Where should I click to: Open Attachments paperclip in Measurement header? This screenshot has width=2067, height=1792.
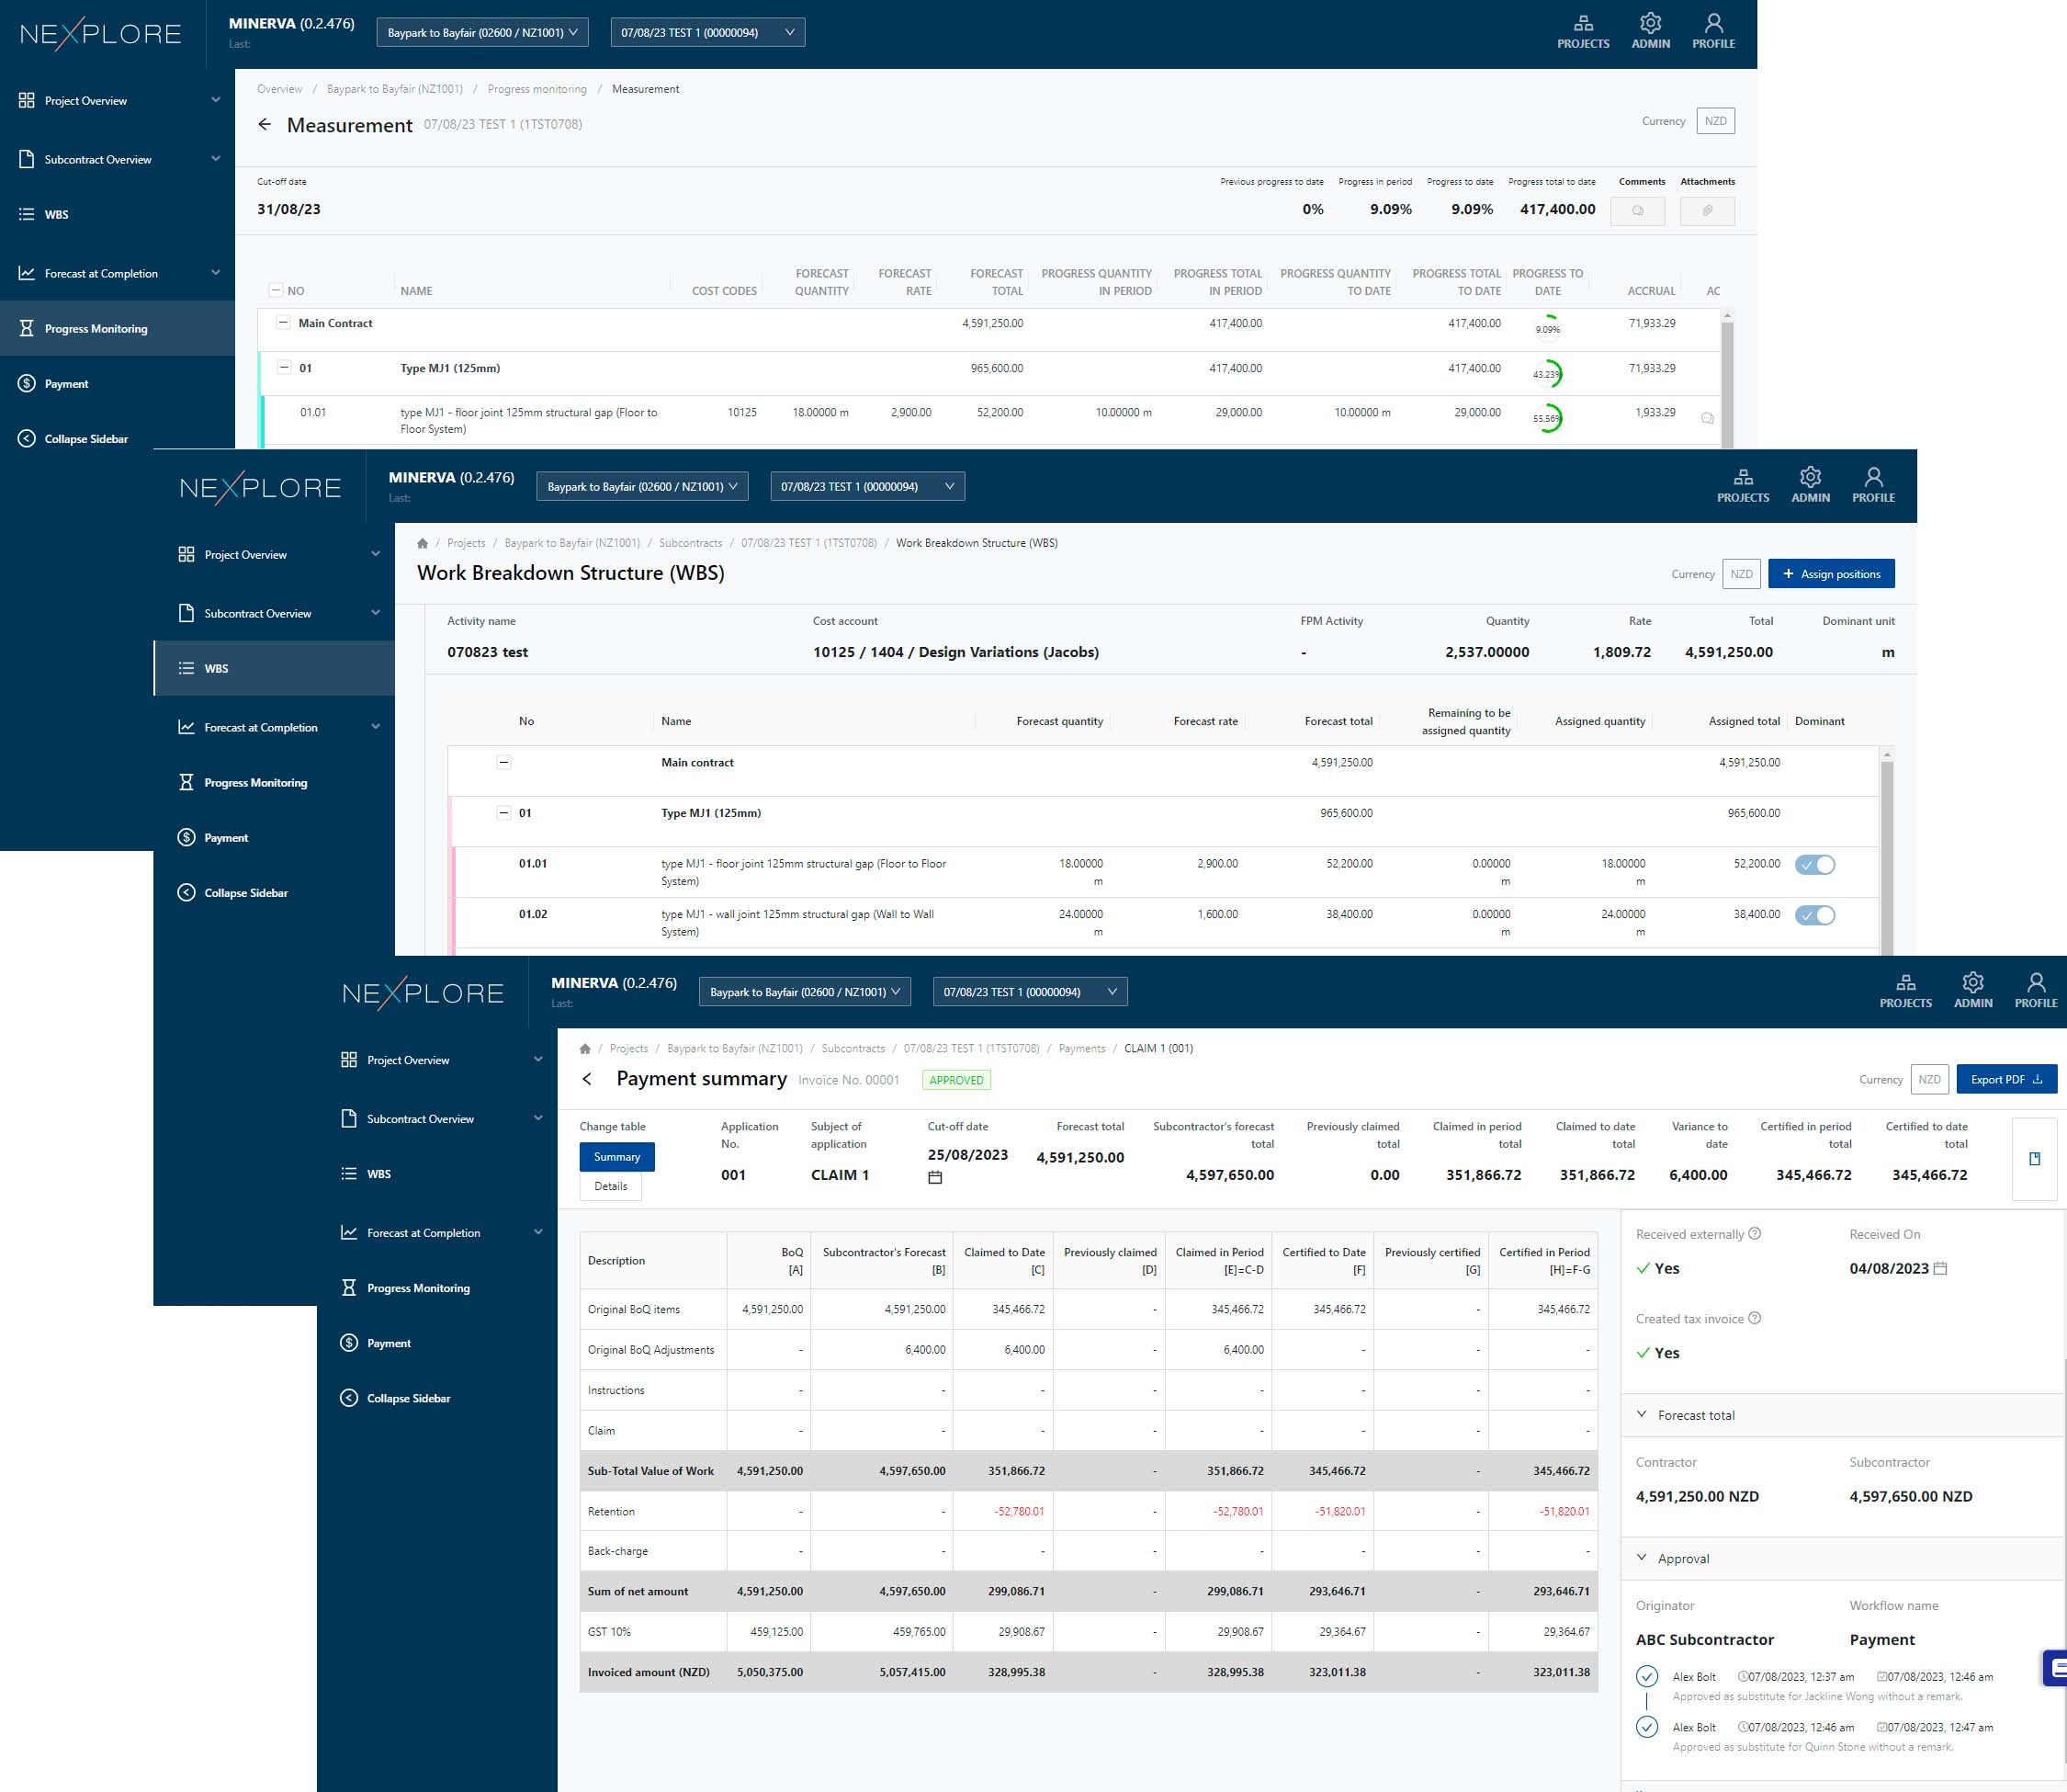click(x=1707, y=211)
